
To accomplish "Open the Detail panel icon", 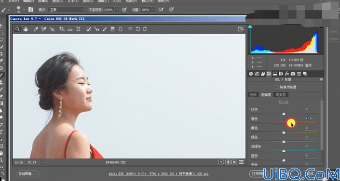I will click(x=263, y=74).
